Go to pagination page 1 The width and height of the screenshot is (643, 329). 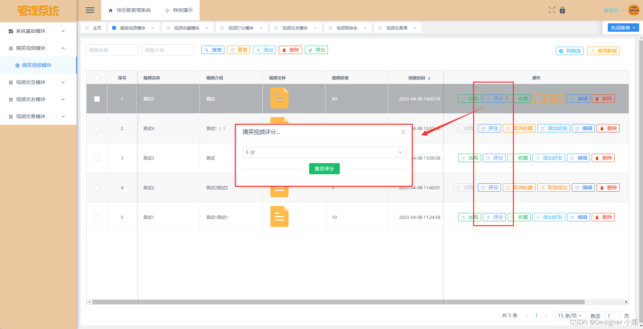point(536,316)
